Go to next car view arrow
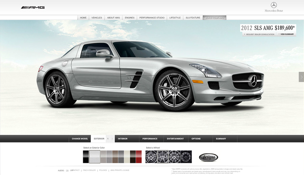 pos(301,77)
